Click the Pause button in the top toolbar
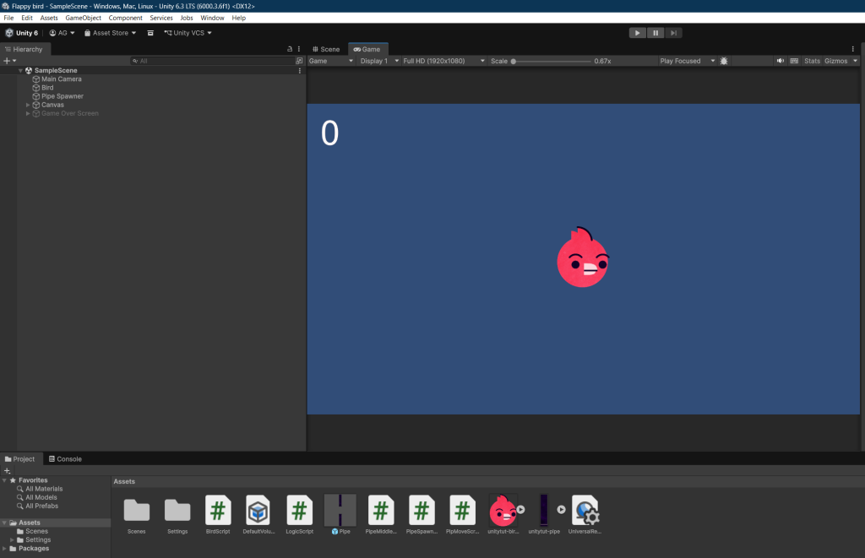This screenshot has width=865, height=558. [656, 33]
